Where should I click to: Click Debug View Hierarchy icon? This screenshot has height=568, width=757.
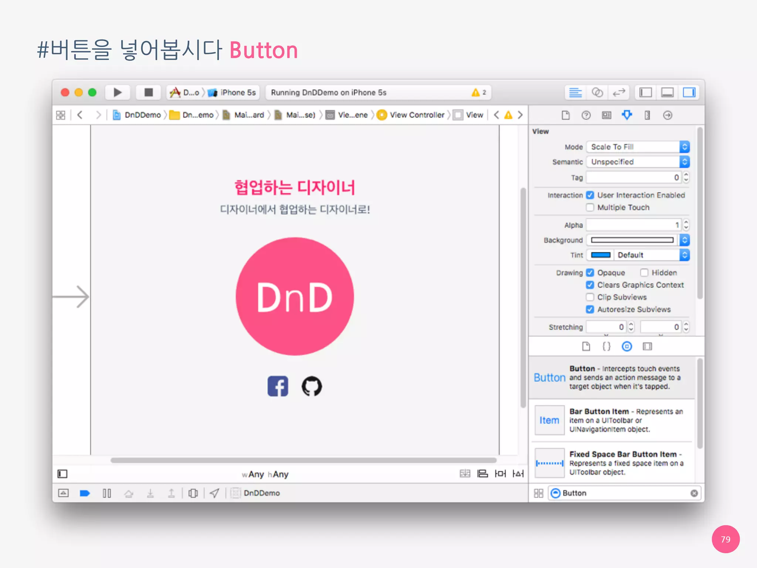coord(193,493)
